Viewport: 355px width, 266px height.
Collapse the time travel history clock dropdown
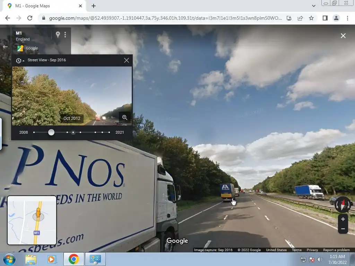pos(20,60)
